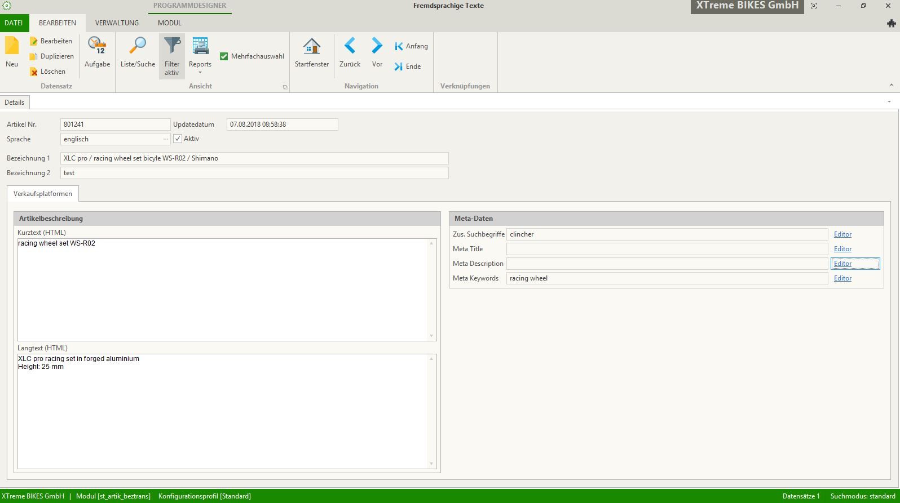Collapse the ribbon with the chevron

coord(891,85)
